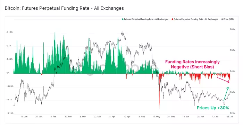Viewport: 243px width, 125px height.
Task: Click the 'Funding Rates Increasingly Negative' annotation
Action: [x=192, y=64]
